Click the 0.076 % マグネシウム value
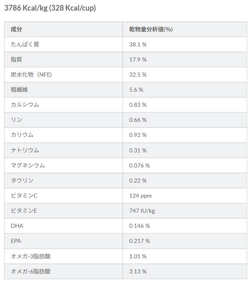250x282 pixels. [140, 165]
